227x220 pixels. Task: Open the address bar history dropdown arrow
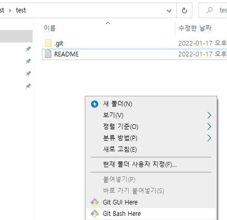169,11
